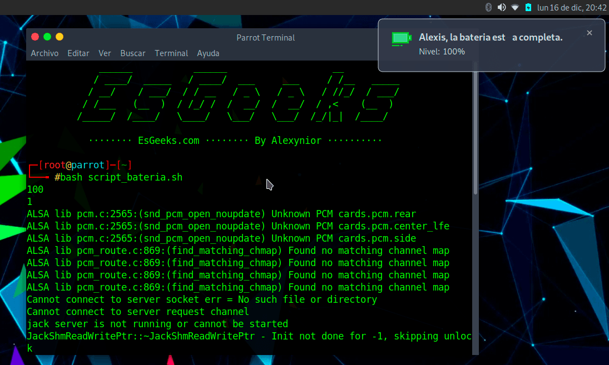The height and width of the screenshot is (365, 609).
Task: Click the green battery icon in the notification
Action: (400, 38)
